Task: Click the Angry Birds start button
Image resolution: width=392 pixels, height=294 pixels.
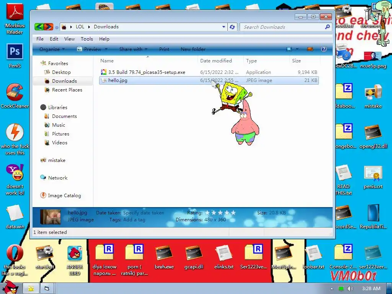Action: tap(10, 287)
